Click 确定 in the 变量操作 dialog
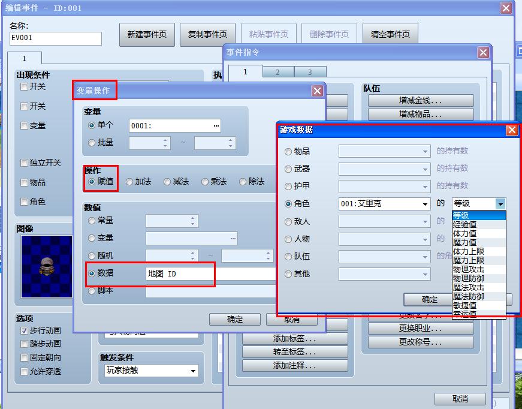 235,319
